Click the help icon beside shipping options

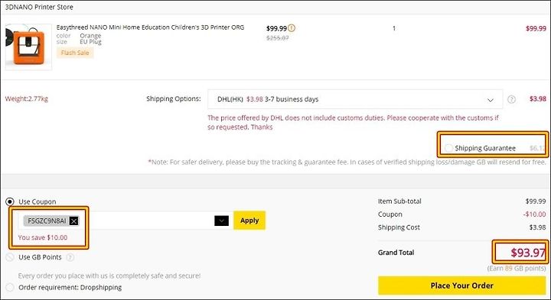(x=511, y=99)
